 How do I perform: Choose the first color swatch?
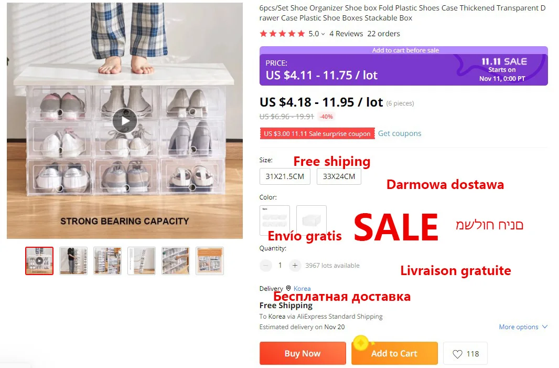point(274,220)
